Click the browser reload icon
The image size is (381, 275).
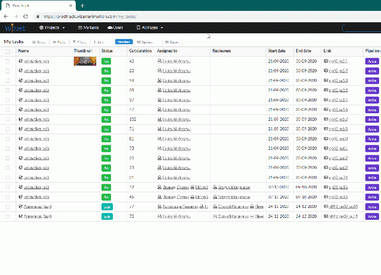pyautogui.click(x=26, y=16)
